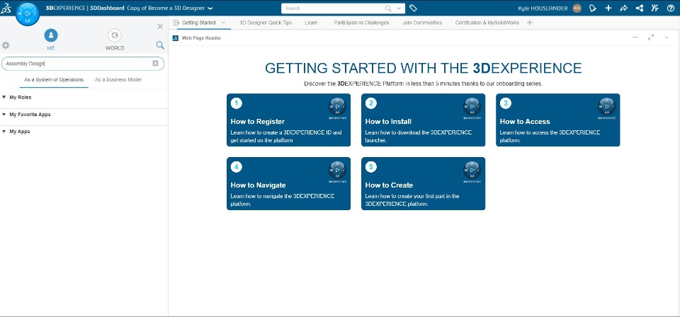Click the compass panel search magnifier
The width and height of the screenshot is (680, 317).
pos(160,45)
